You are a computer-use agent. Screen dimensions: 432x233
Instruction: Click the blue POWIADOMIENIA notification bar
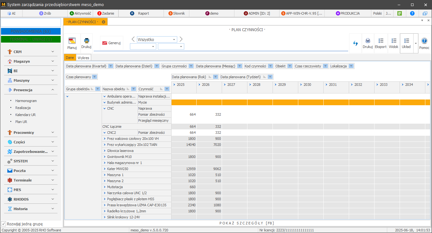(x=31, y=31)
